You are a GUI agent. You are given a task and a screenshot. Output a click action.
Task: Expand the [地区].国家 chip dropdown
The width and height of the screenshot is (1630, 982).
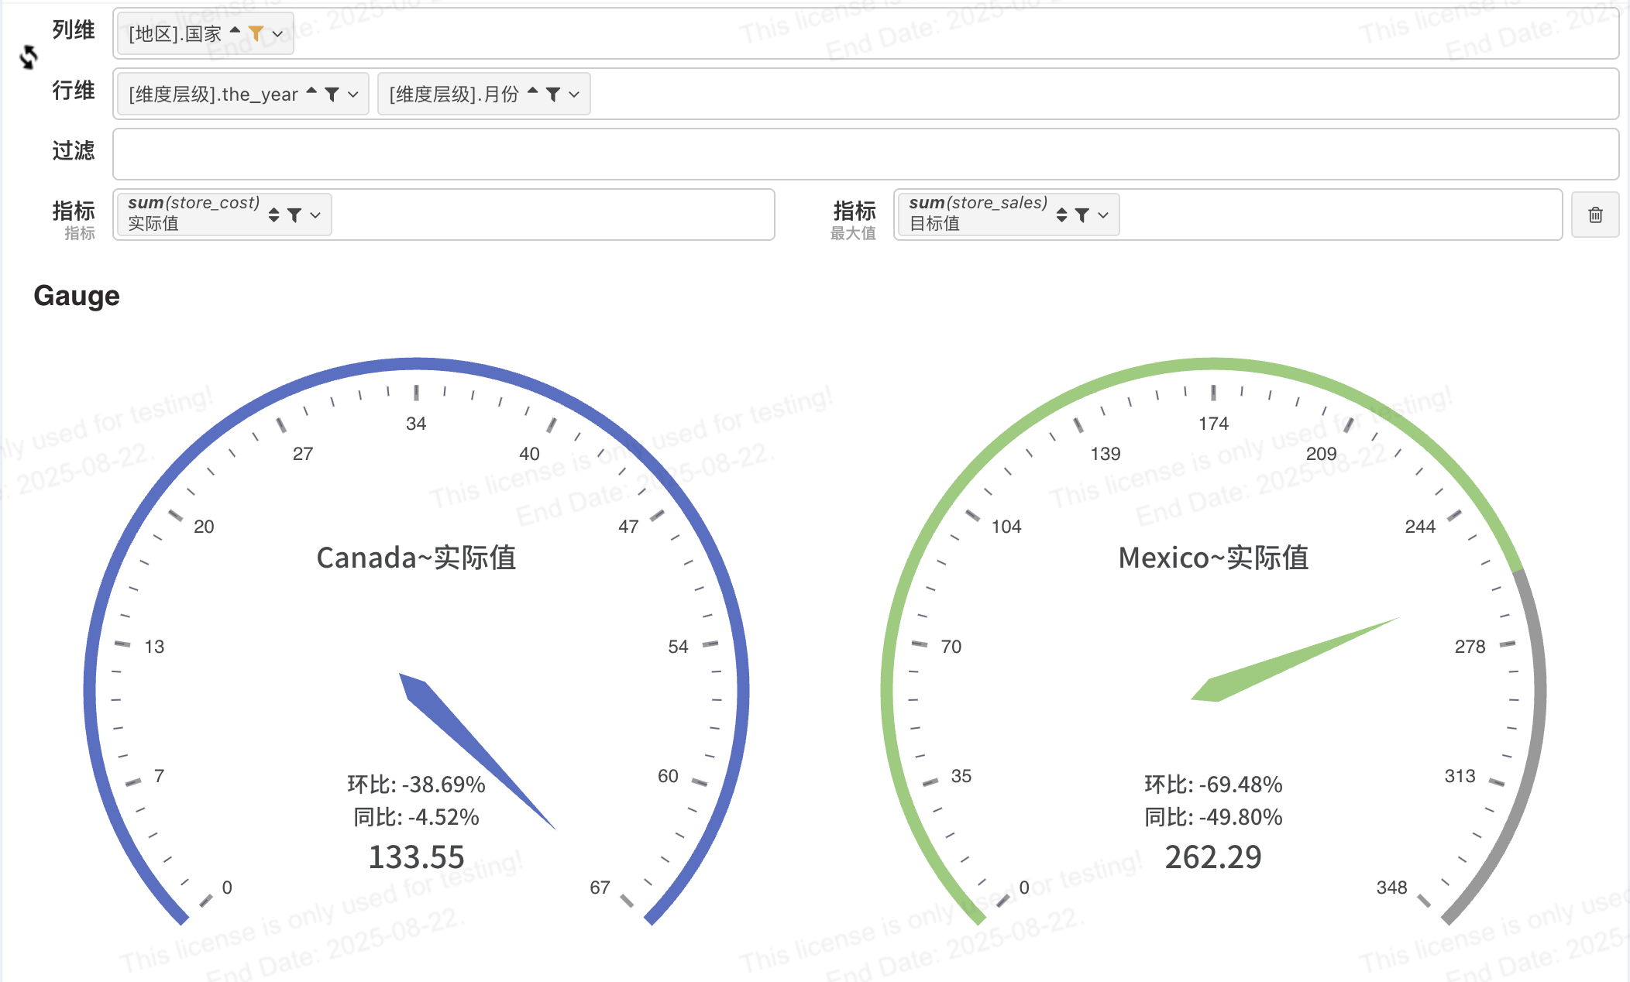(277, 34)
